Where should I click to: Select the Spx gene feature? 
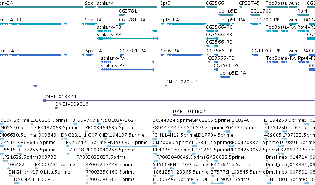tap(91, 7)
